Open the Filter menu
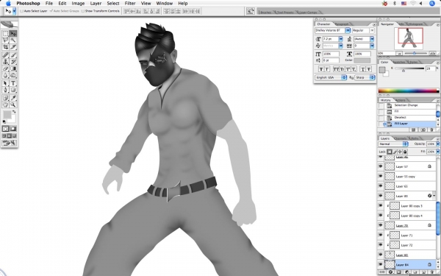 tap(130, 4)
